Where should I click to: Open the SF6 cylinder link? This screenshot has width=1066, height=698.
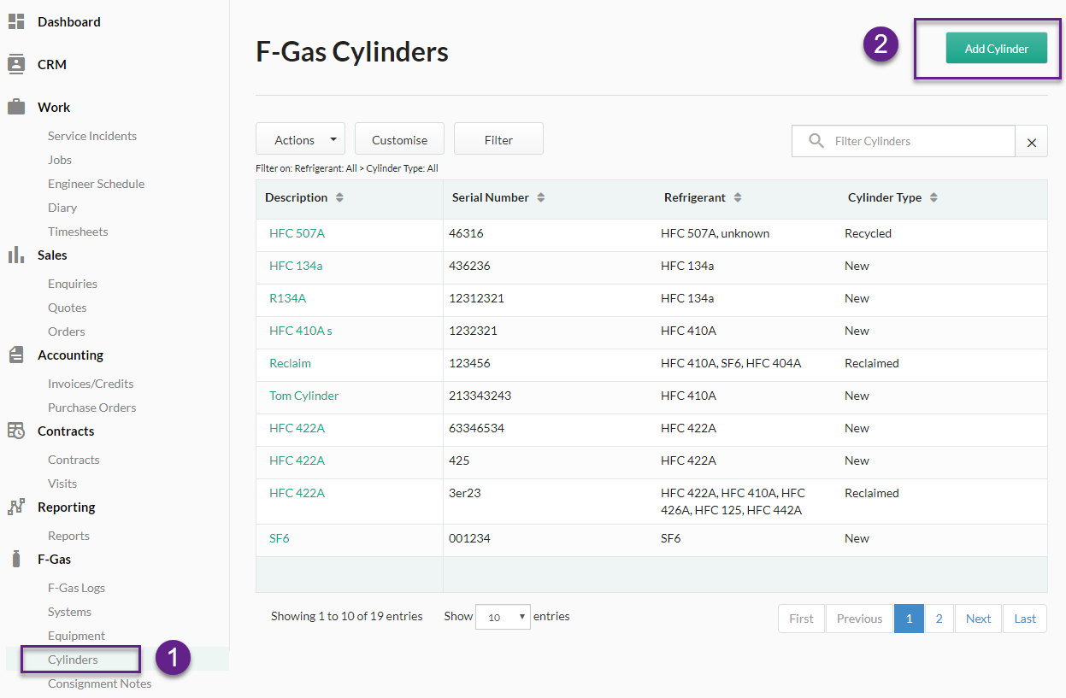(280, 538)
